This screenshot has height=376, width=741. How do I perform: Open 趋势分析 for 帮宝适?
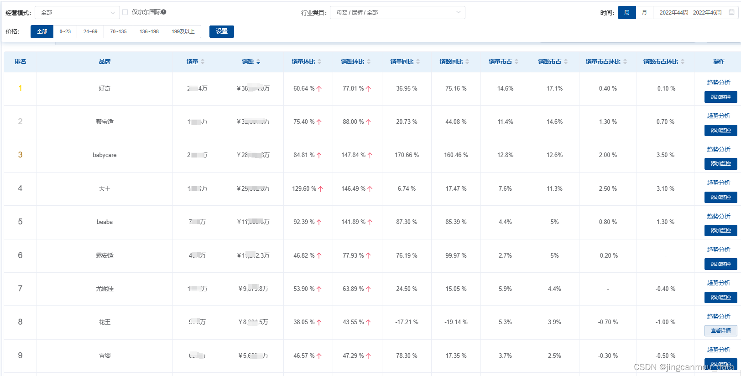click(x=719, y=116)
